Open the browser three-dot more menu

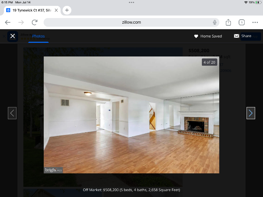tap(255, 22)
